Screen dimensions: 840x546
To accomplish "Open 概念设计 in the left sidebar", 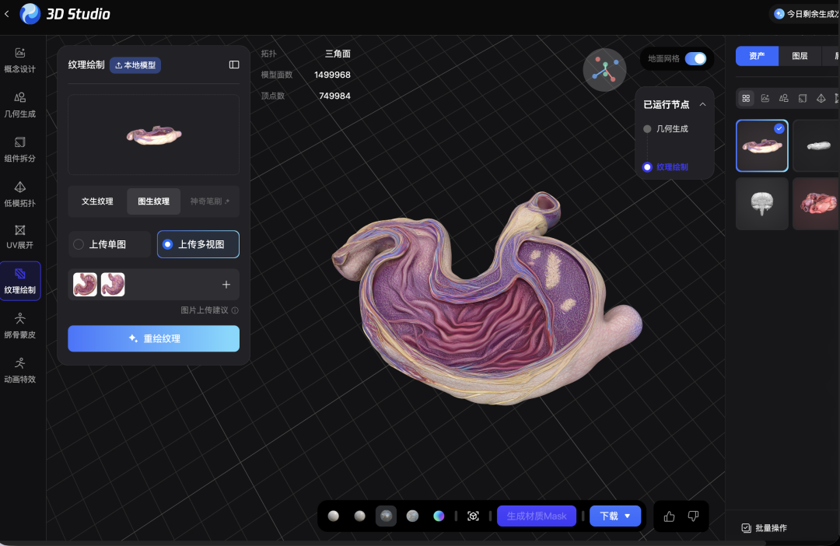I will [19, 60].
